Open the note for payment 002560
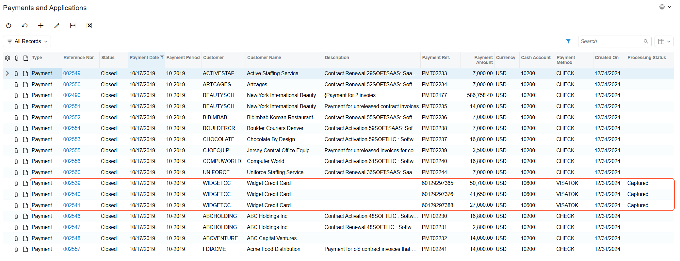680x261 pixels. click(25, 172)
